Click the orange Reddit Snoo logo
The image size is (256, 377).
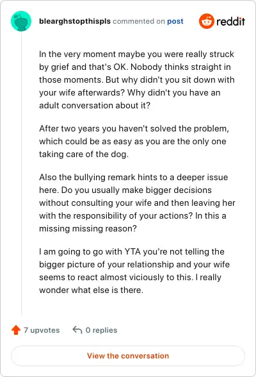[206, 21]
